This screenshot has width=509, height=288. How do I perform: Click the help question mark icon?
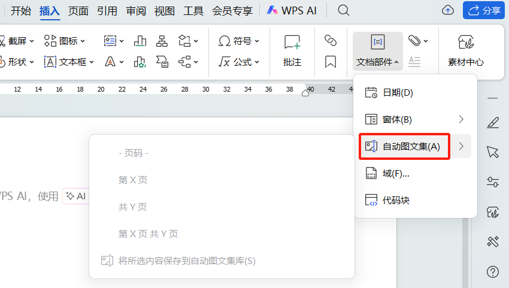[x=493, y=272]
